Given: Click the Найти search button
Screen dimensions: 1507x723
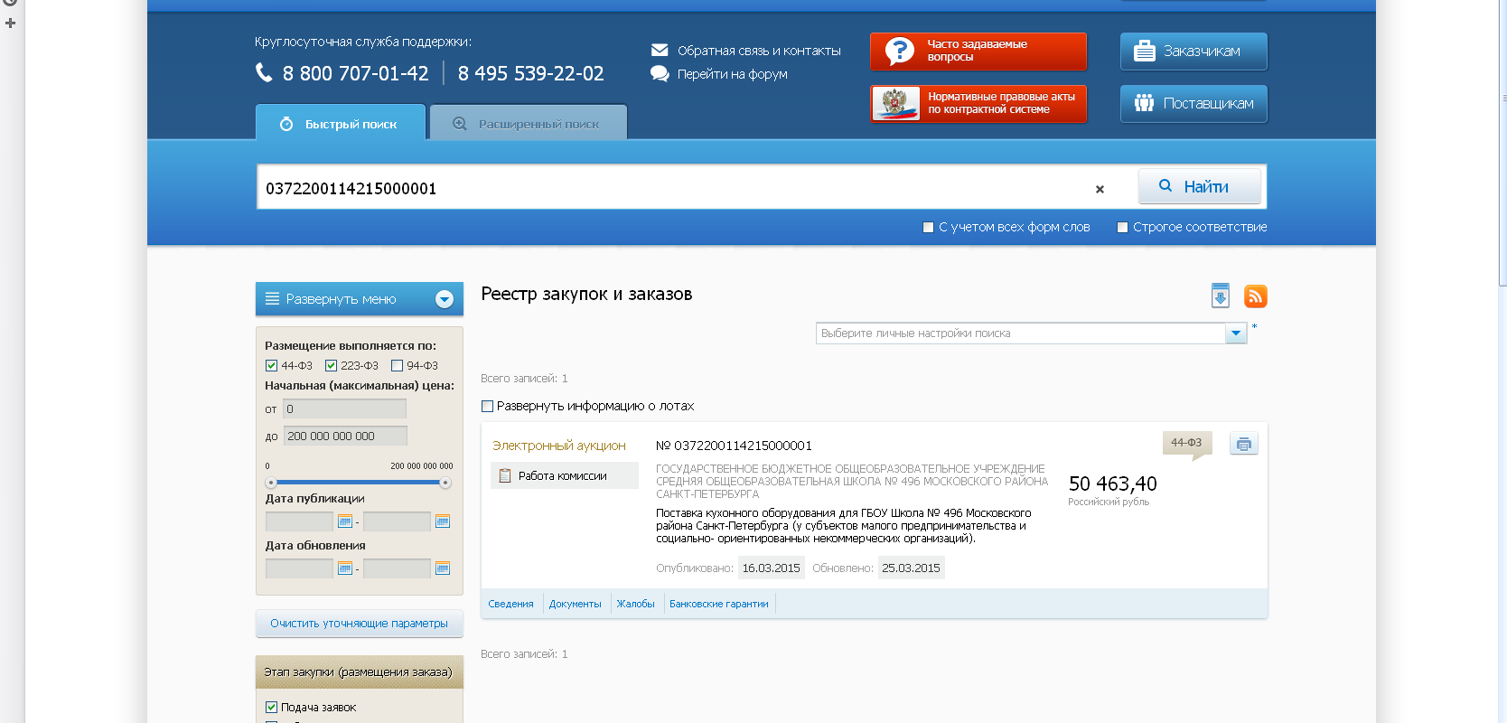Looking at the screenshot, I should pos(1199,186).
